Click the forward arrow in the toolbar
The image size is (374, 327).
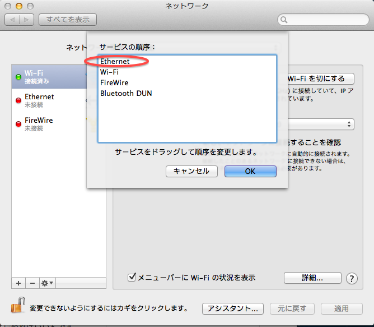tap(26, 20)
